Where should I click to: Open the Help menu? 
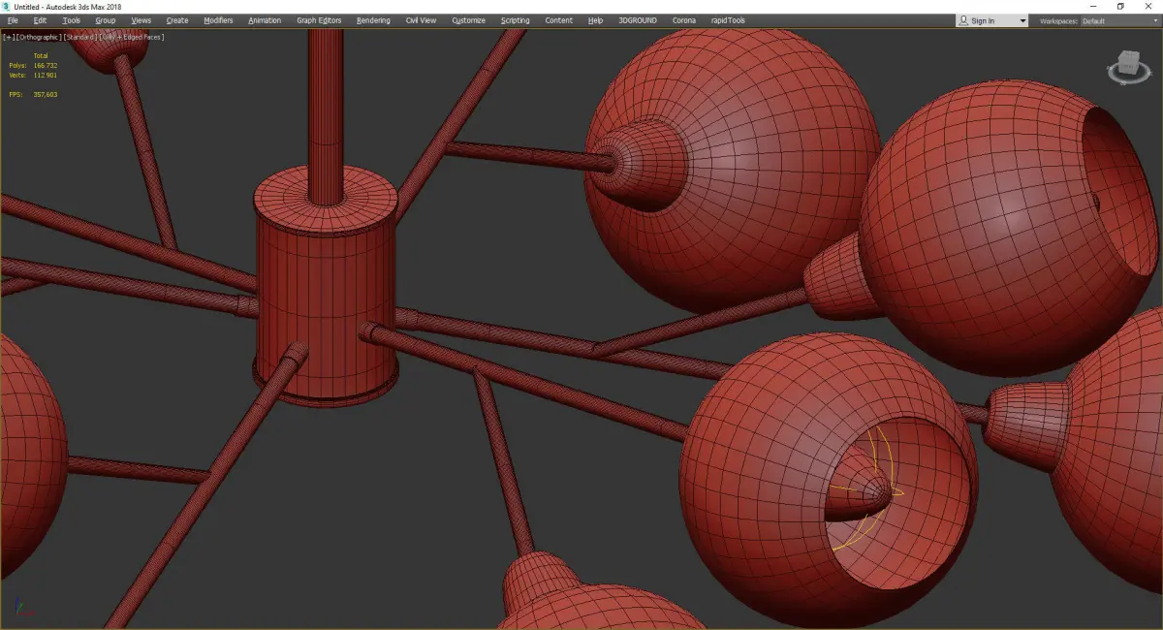point(595,20)
